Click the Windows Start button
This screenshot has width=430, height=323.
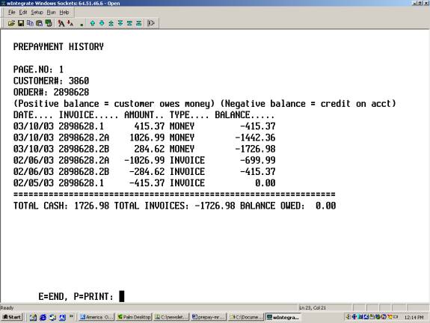[x=12, y=317]
